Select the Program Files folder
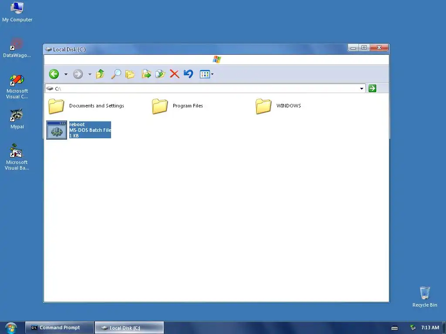Image resolution: width=446 pixels, height=334 pixels. (x=159, y=106)
